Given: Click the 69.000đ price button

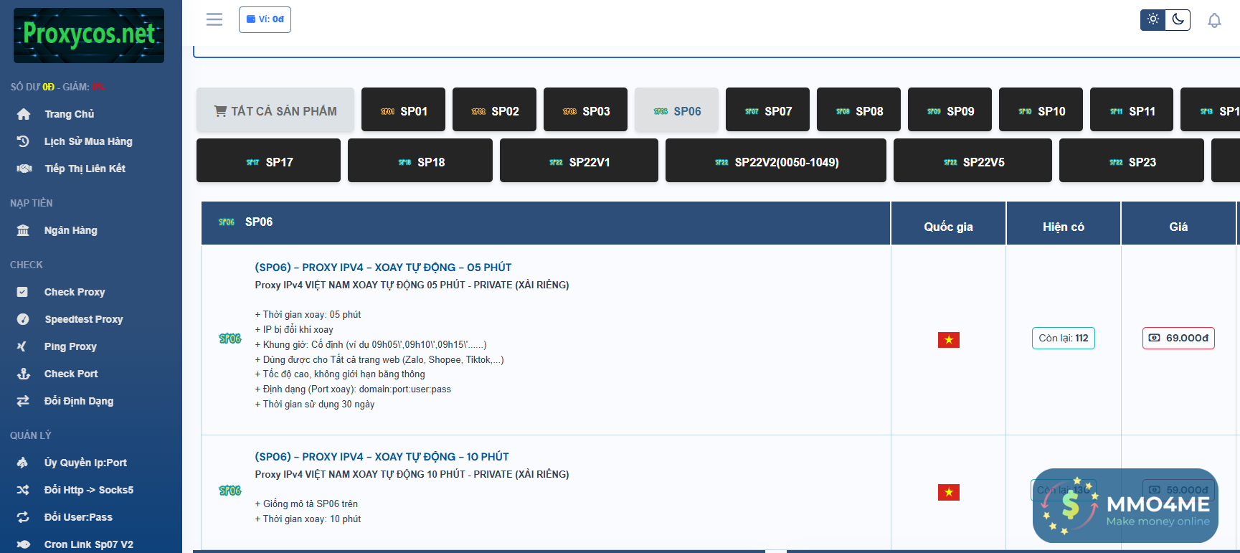Looking at the screenshot, I should [x=1178, y=338].
